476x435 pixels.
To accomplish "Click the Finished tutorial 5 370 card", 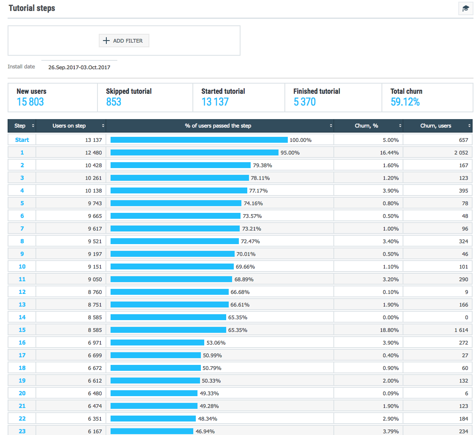I will coord(333,98).
